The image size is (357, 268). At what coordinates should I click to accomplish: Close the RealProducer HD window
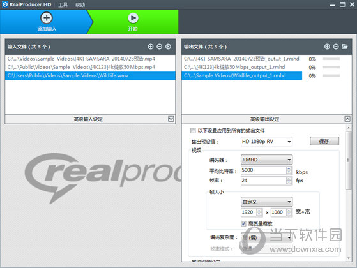coord(352,4)
